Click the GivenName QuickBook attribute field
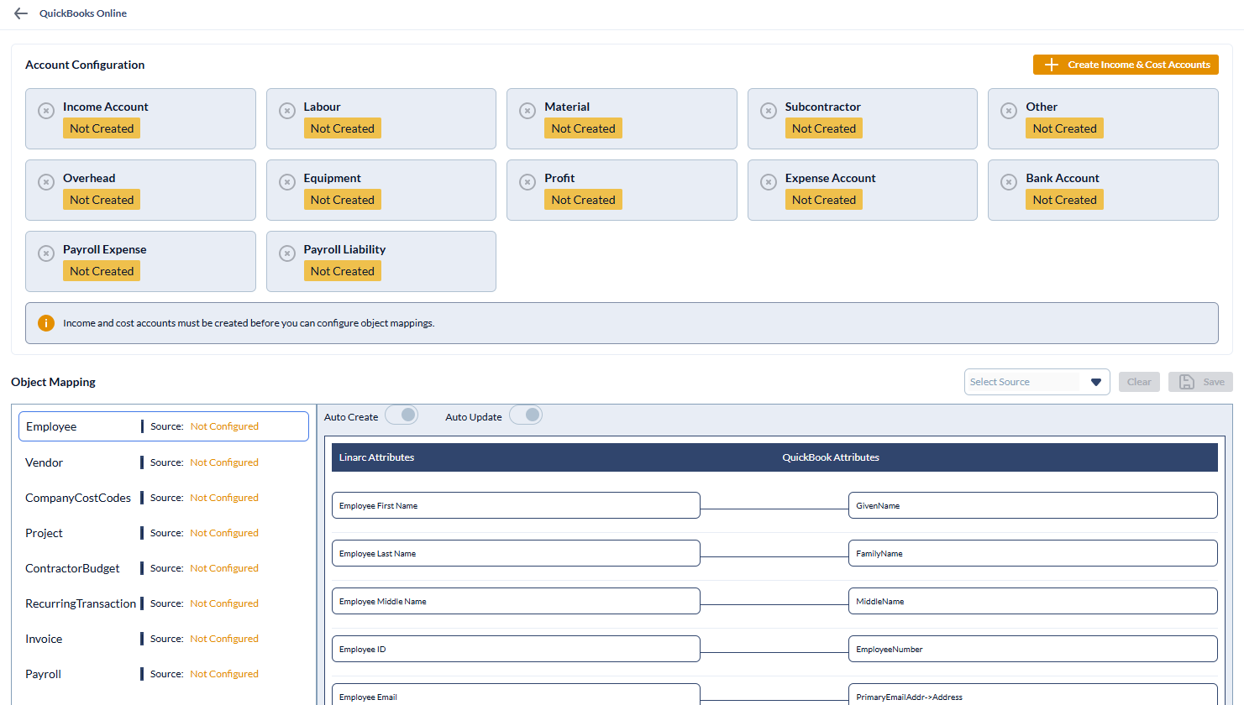Viewport: 1244px width, 705px height. (x=1033, y=505)
